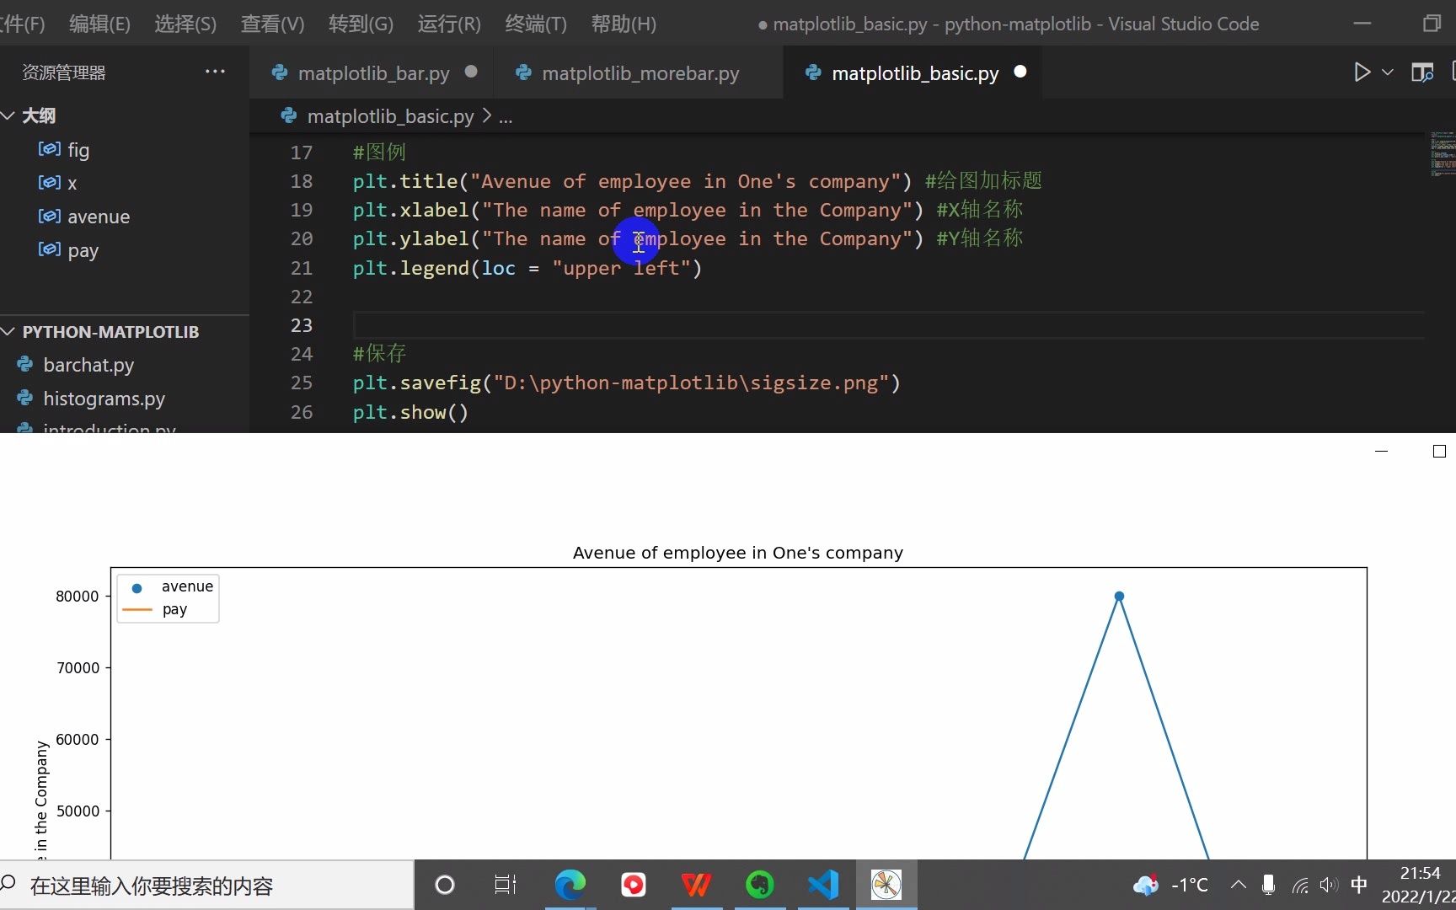Open the 帮助(H) menu

(x=624, y=24)
